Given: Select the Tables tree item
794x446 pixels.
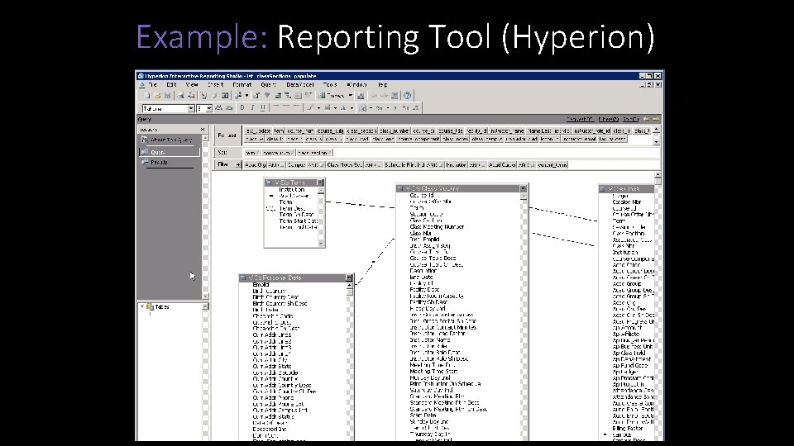Looking at the screenshot, I should click(x=162, y=307).
